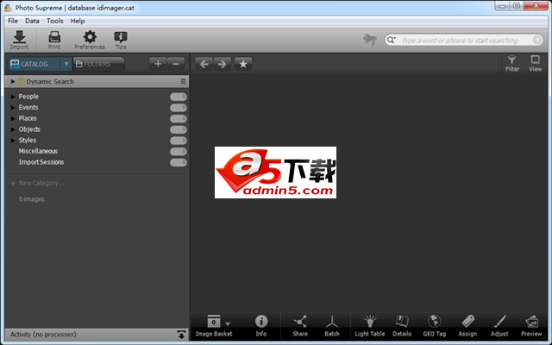Click the Activity (no processes) status bar
The width and height of the screenshot is (552, 345).
pyautogui.click(x=97, y=335)
